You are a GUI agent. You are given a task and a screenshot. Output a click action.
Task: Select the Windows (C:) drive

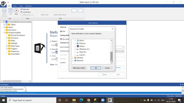pos(83,49)
